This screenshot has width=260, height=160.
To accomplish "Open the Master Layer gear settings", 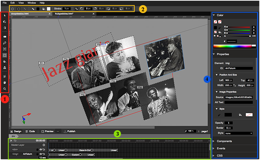I will [44, 145].
